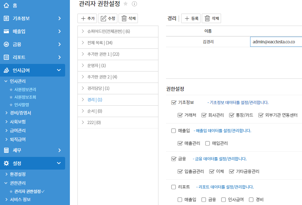Select 관리자 권한설정 in sidebar
This screenshot has height=205, width=302.
[28, 191]
